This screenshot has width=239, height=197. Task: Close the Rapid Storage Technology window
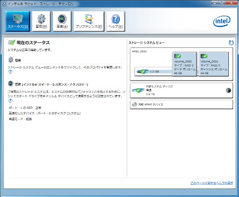point(231,3)
